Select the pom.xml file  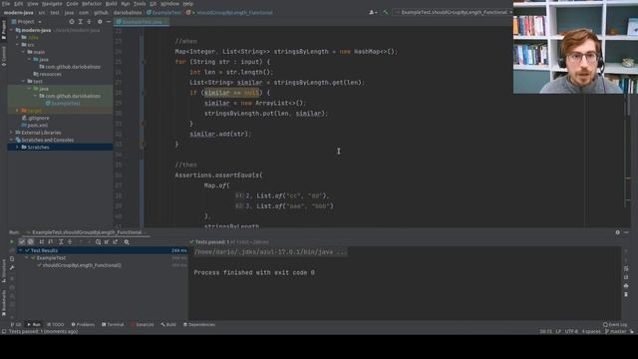35,126
